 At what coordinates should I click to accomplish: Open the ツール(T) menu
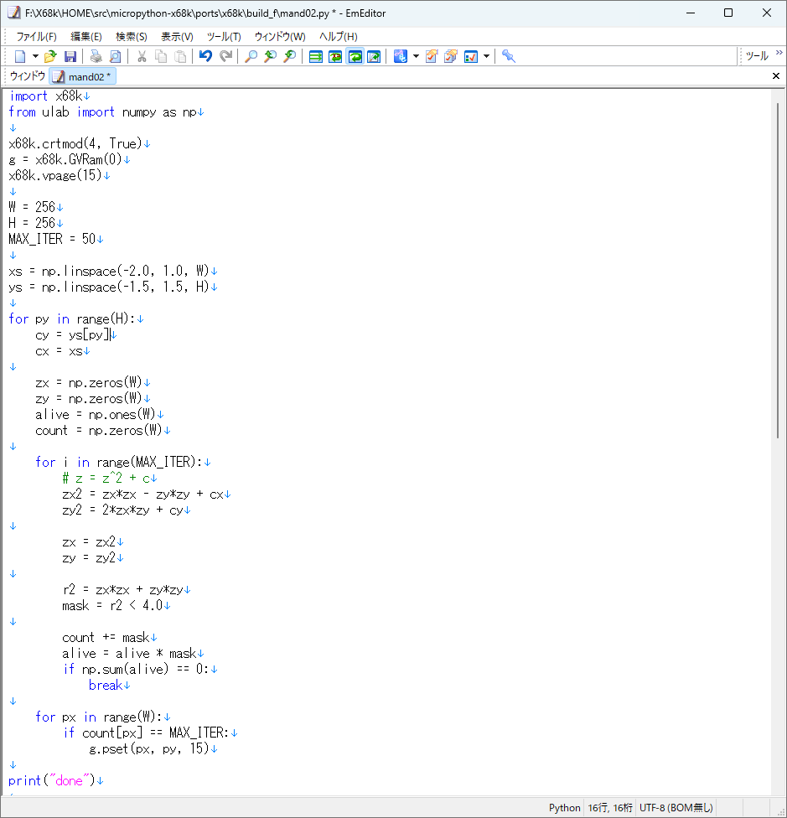coord(224,37)
